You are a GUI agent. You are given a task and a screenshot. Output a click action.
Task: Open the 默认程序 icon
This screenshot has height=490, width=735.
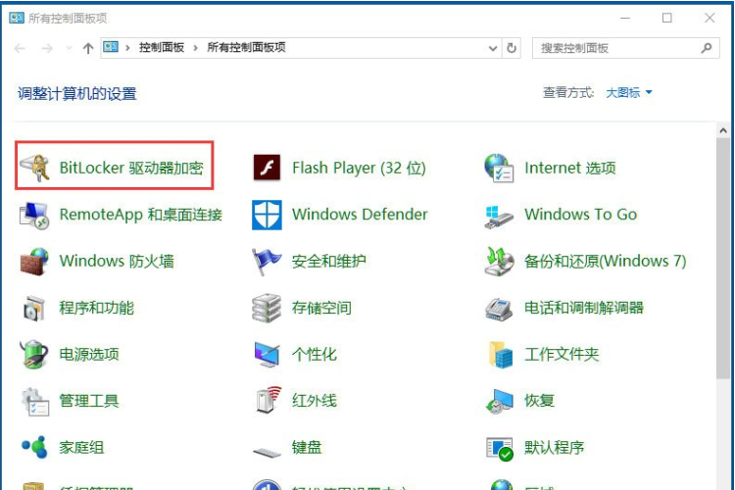click(x=500, y=449)
